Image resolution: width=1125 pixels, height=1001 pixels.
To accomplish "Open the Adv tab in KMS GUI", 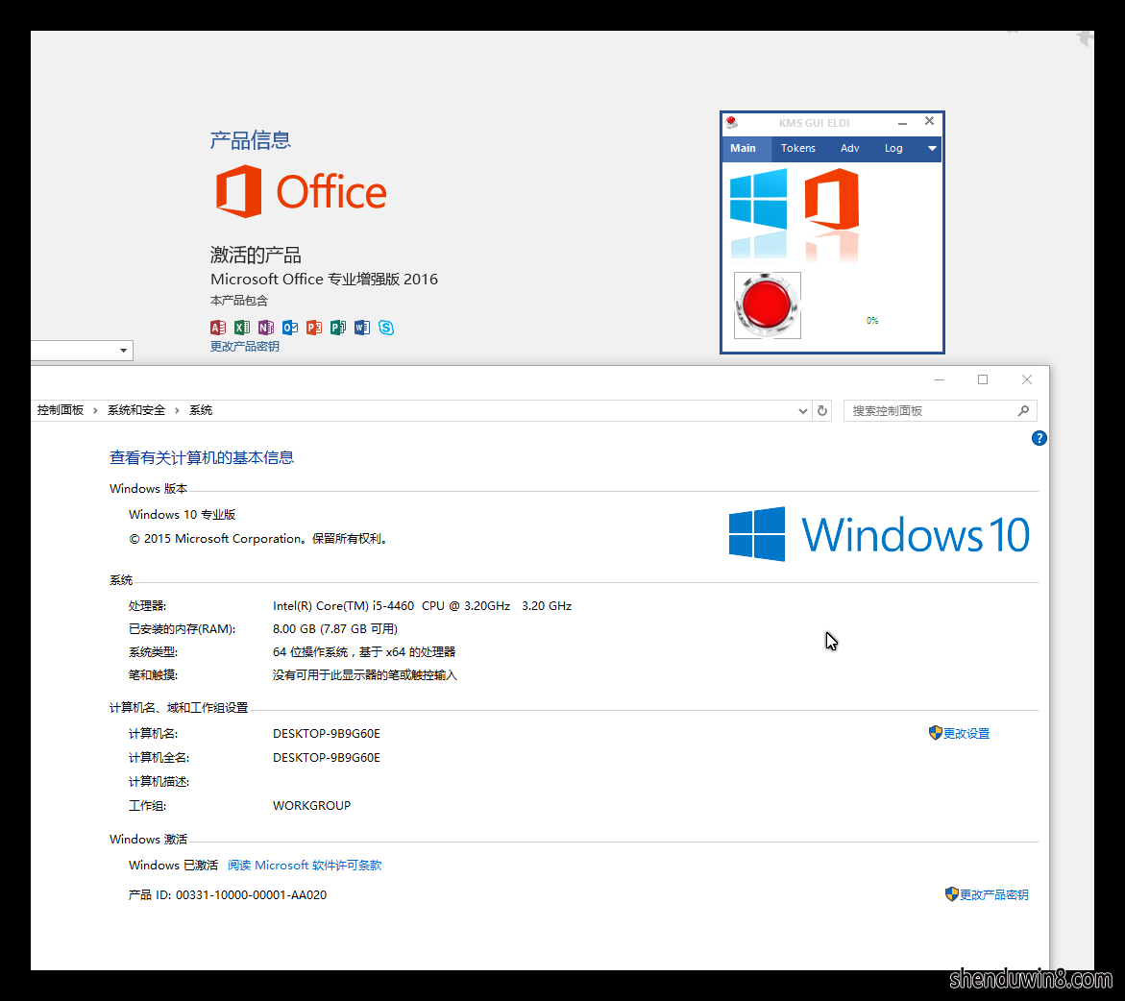I will coord(850,148).
